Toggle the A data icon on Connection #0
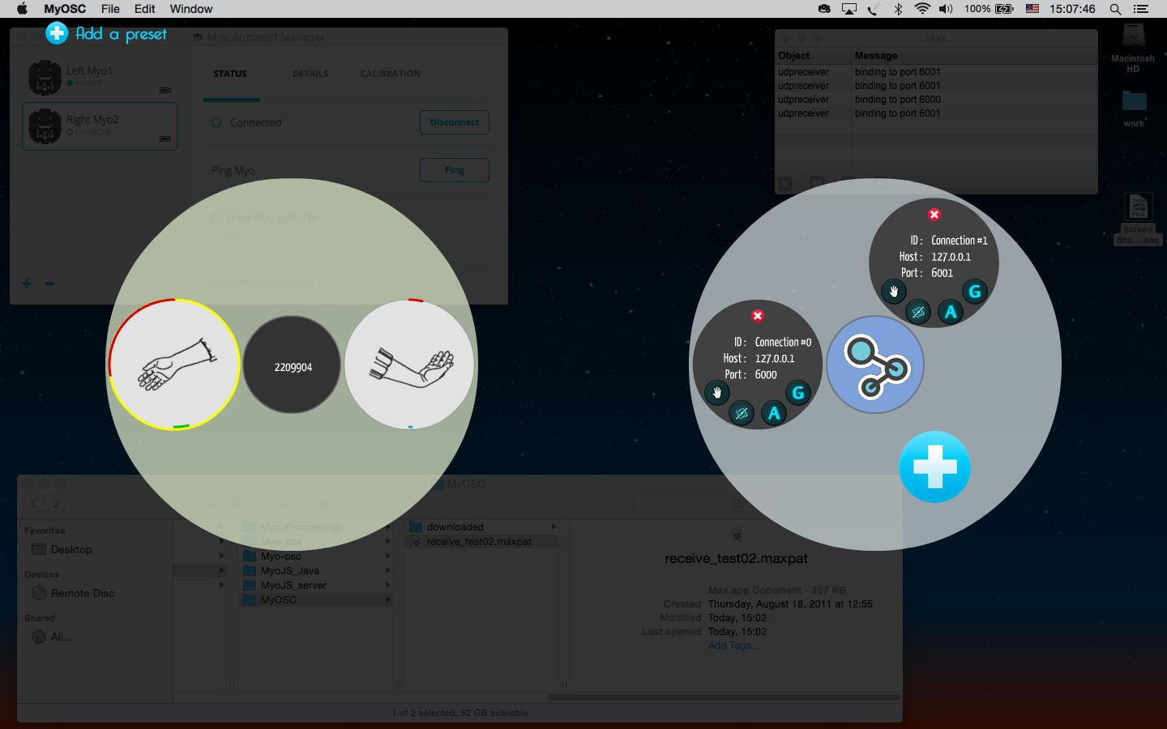Viewport: 1167px width, 729px height. tap(774, 414)
